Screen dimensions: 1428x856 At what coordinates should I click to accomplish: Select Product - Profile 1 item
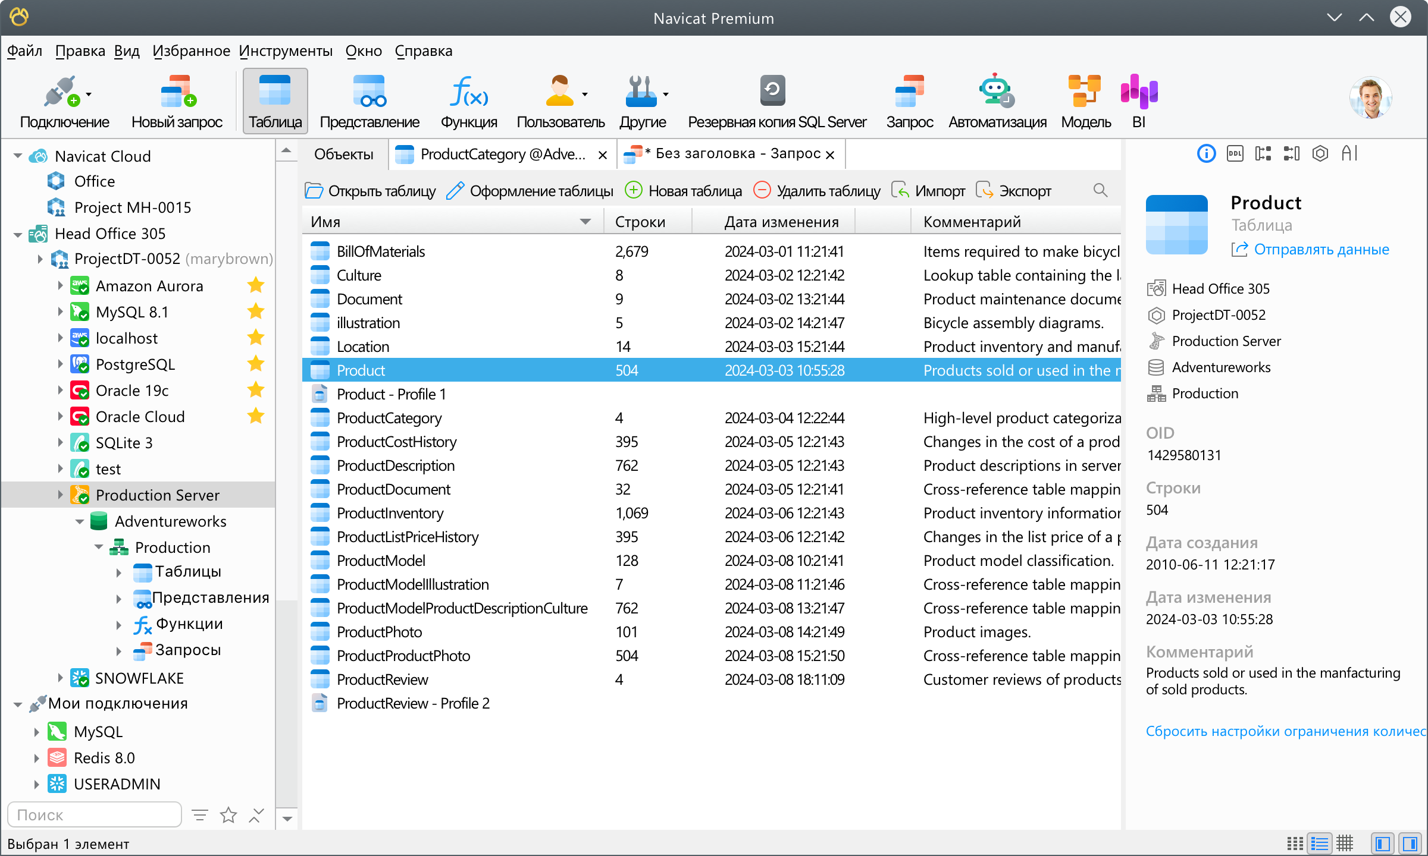click(x=712, y=394)
